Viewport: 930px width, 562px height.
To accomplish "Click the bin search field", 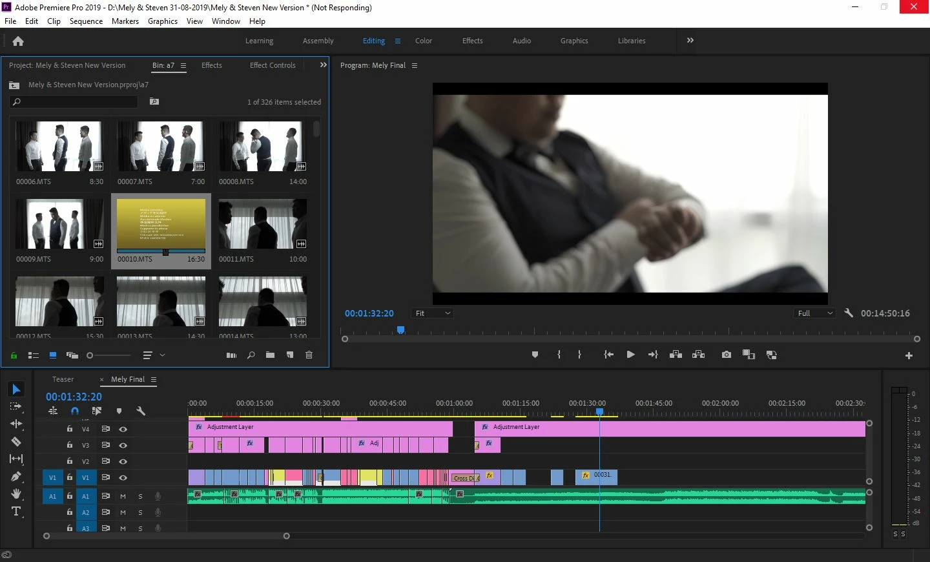I will (74, 101).
